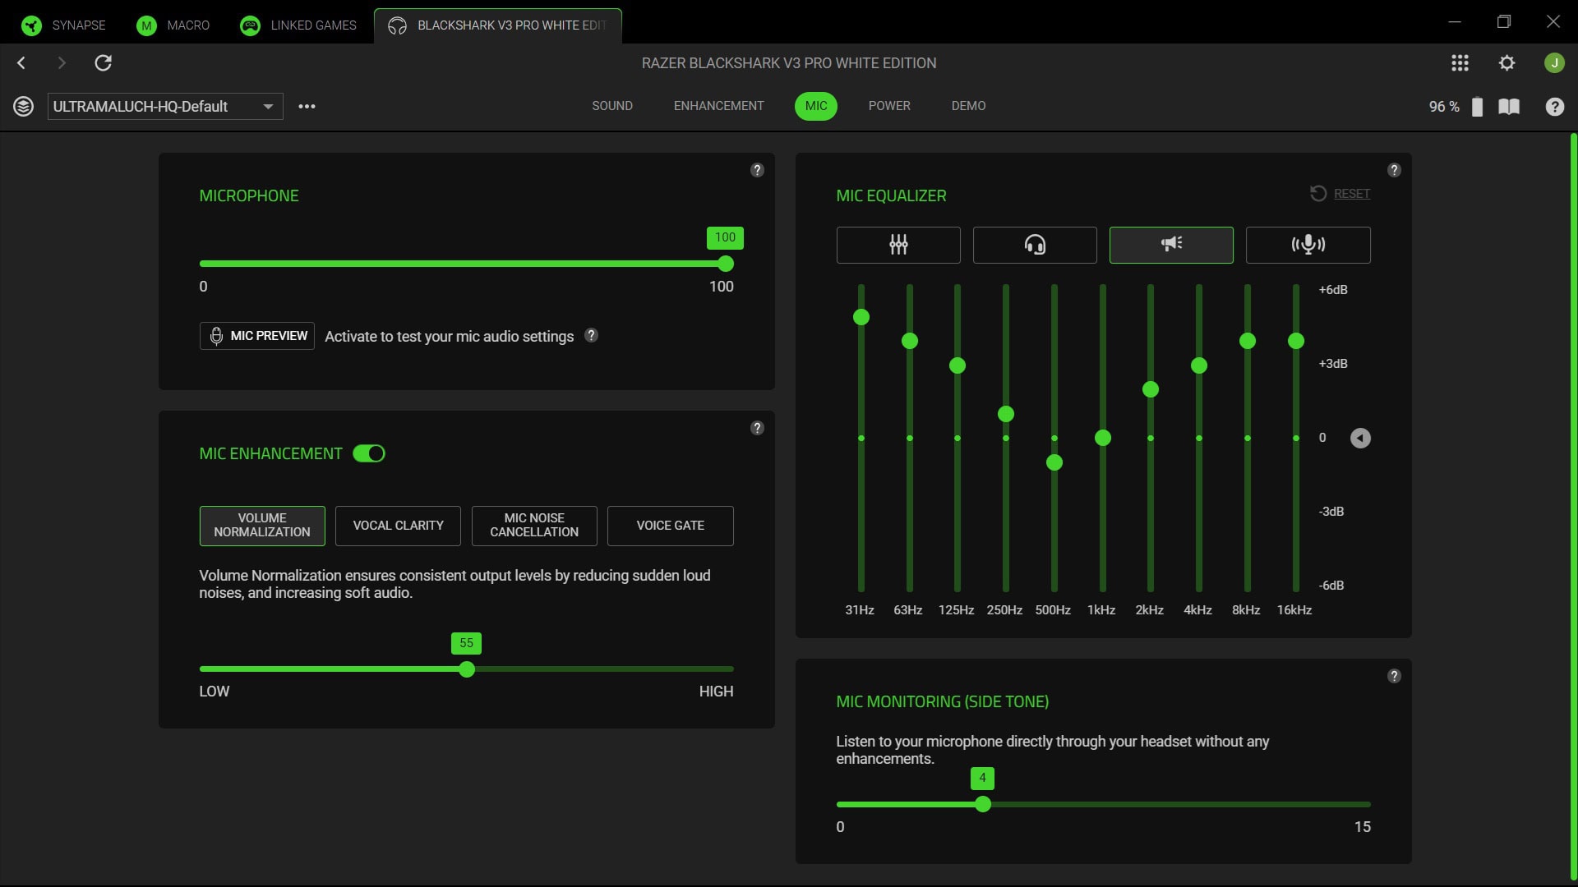Click the 125Hz equalizer band handle
Viewport: 1578px width, 887px height.
pos(957,365)
